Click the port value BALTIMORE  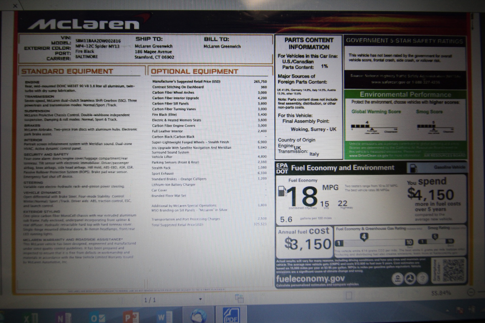pyautogui.click(x=86, y=57)
